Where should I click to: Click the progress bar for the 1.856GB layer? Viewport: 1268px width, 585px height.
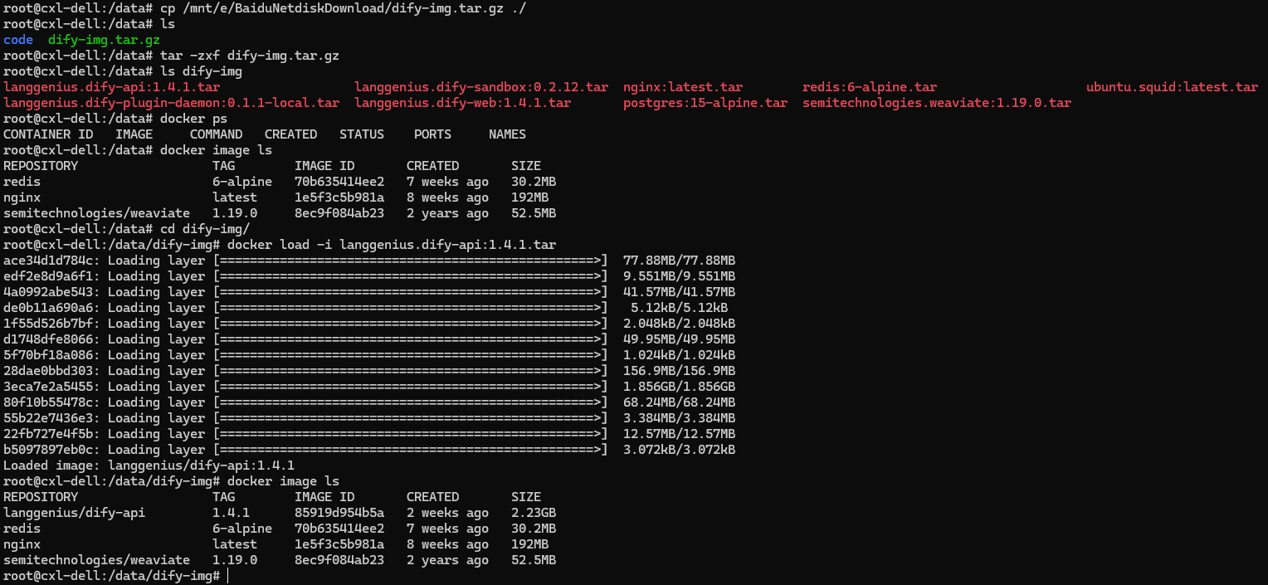(x=411, y=387)
